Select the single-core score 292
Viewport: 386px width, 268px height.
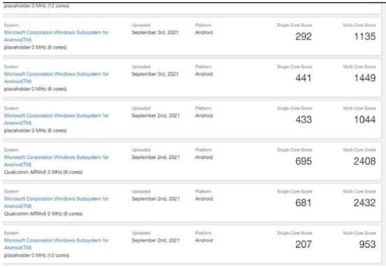(304, 37)
